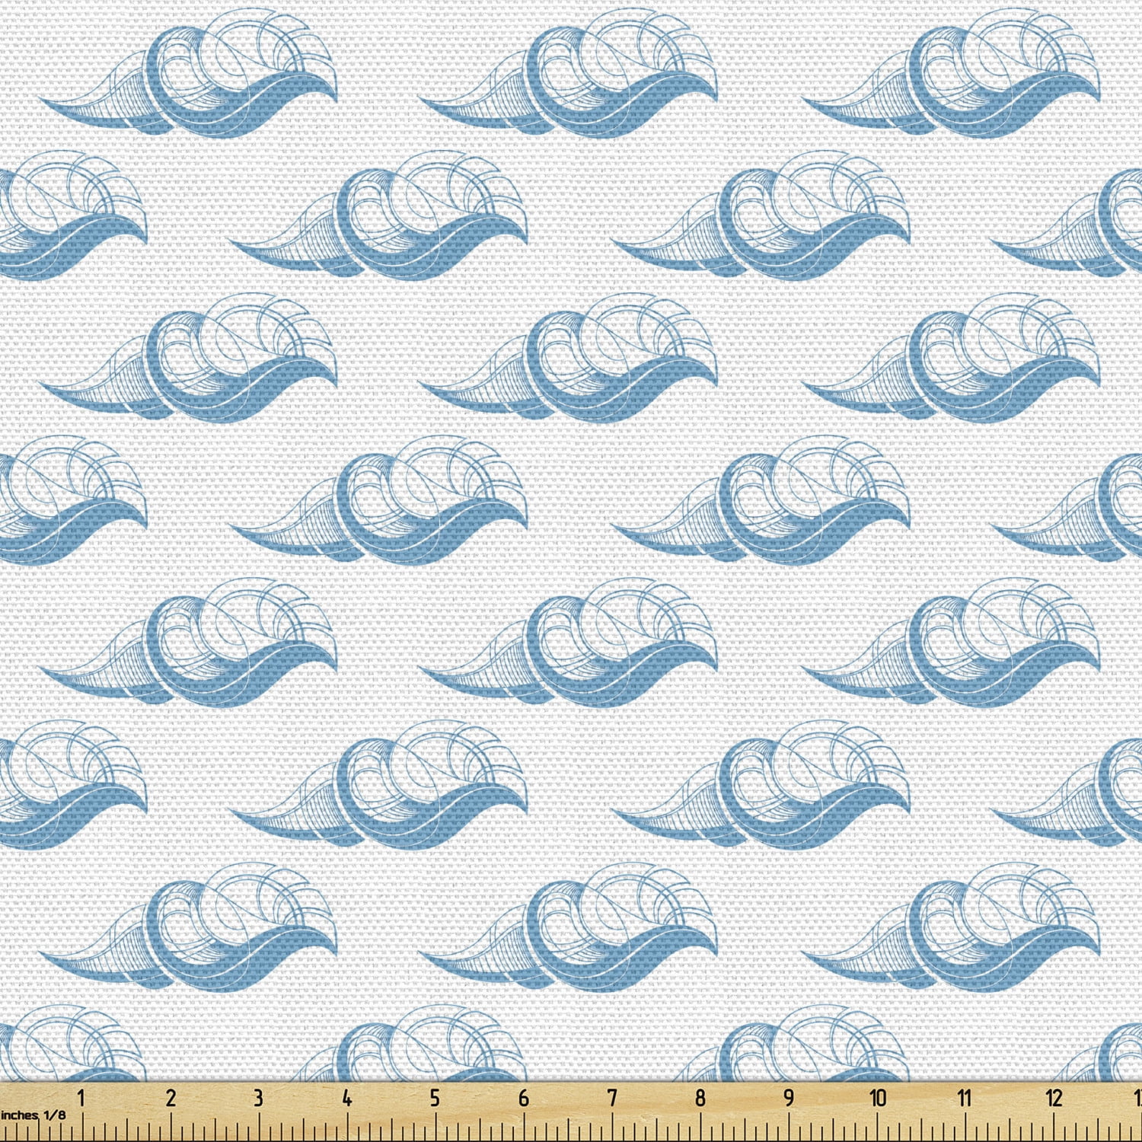
Task: Select the number 6 ruler mark
Action: [x=524, y=1099]
